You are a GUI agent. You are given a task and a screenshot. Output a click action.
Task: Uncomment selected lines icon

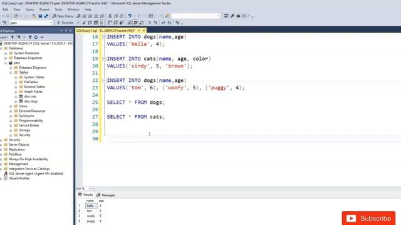point(155,22)
